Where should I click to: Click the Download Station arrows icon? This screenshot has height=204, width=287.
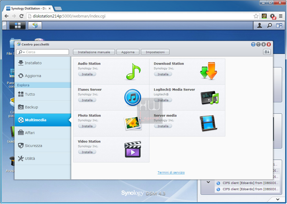click(x=209, y=71)
